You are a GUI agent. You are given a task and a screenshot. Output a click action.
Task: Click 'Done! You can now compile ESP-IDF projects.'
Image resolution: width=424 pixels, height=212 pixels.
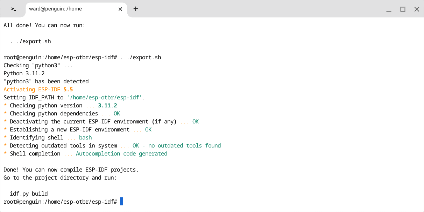71,170
